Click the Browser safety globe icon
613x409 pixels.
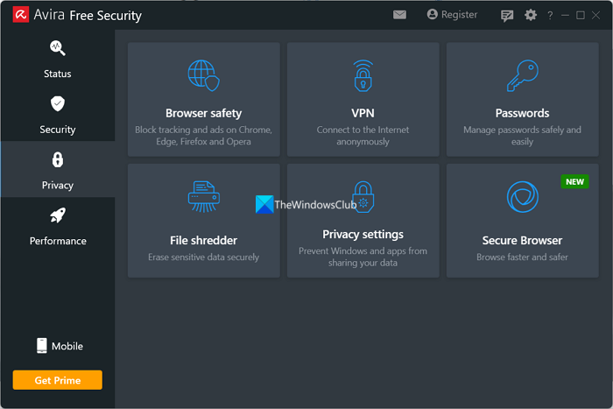click(x=203, y=75)
